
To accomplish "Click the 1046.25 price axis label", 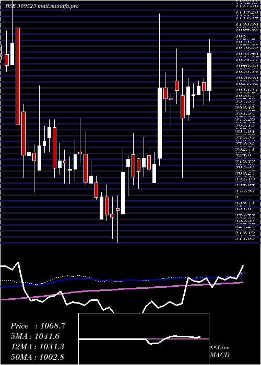I will pos(248,66).
